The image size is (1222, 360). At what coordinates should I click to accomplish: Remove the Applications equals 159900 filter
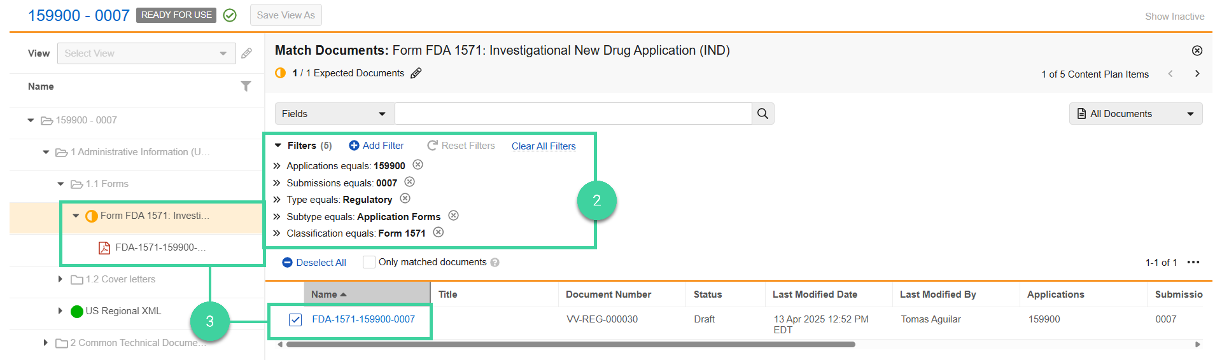pos(418,165)
